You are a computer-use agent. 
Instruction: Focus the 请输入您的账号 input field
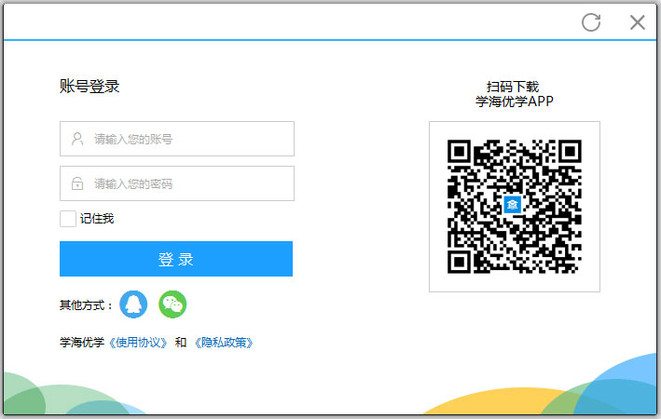(186, 139)
